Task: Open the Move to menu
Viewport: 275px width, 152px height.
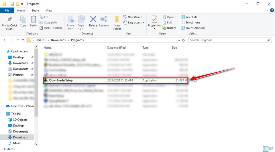Action: click(70, 23)
